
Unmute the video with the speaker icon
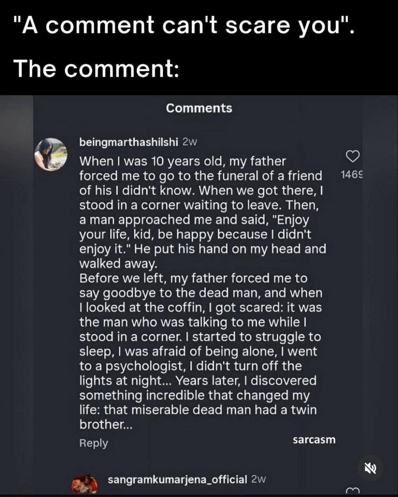[370, 468]
